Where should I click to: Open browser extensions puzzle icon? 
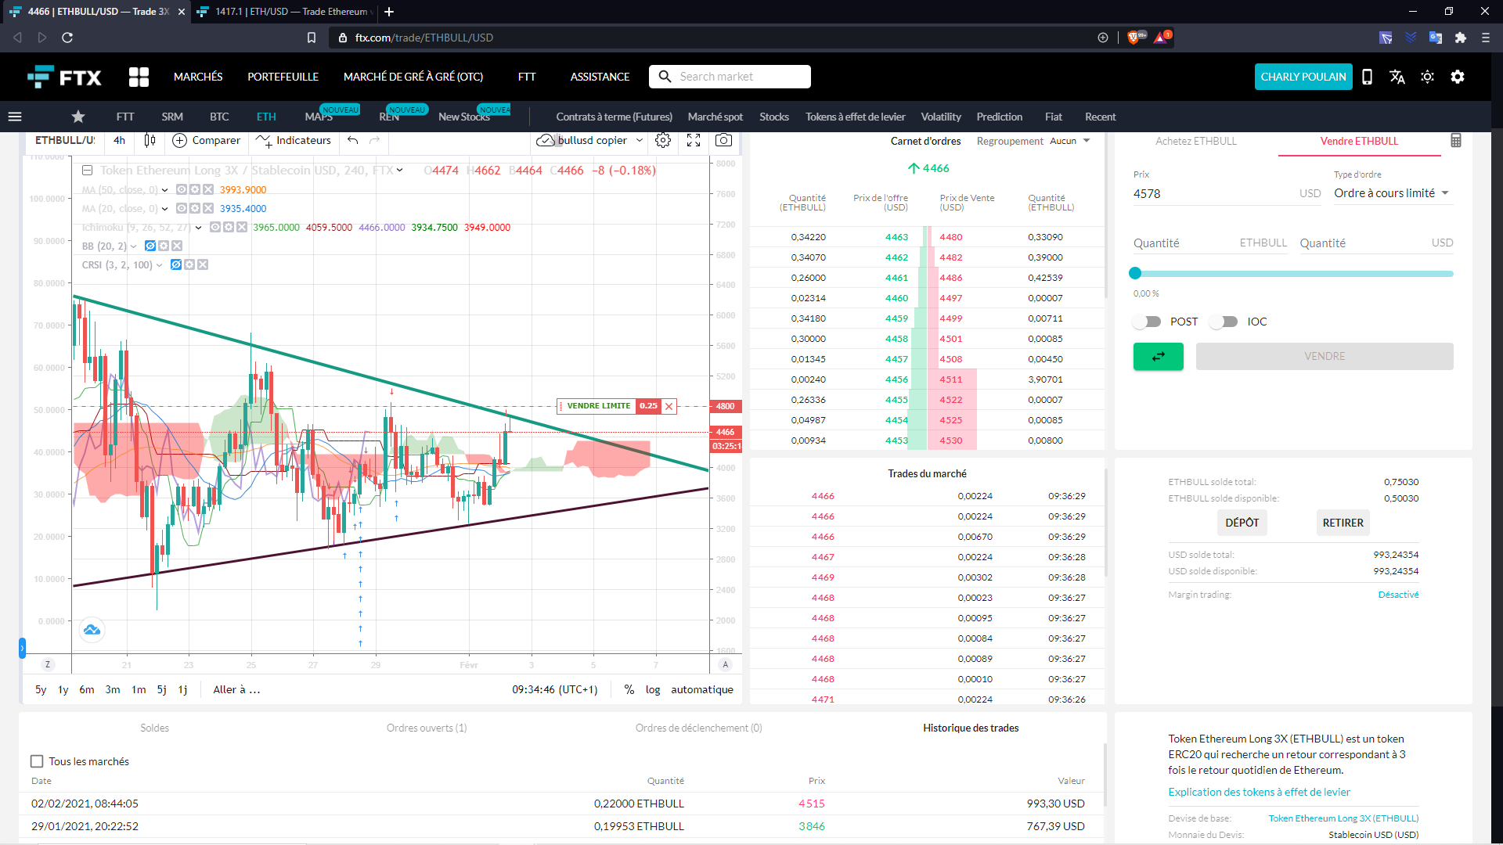click(1460, 38)
